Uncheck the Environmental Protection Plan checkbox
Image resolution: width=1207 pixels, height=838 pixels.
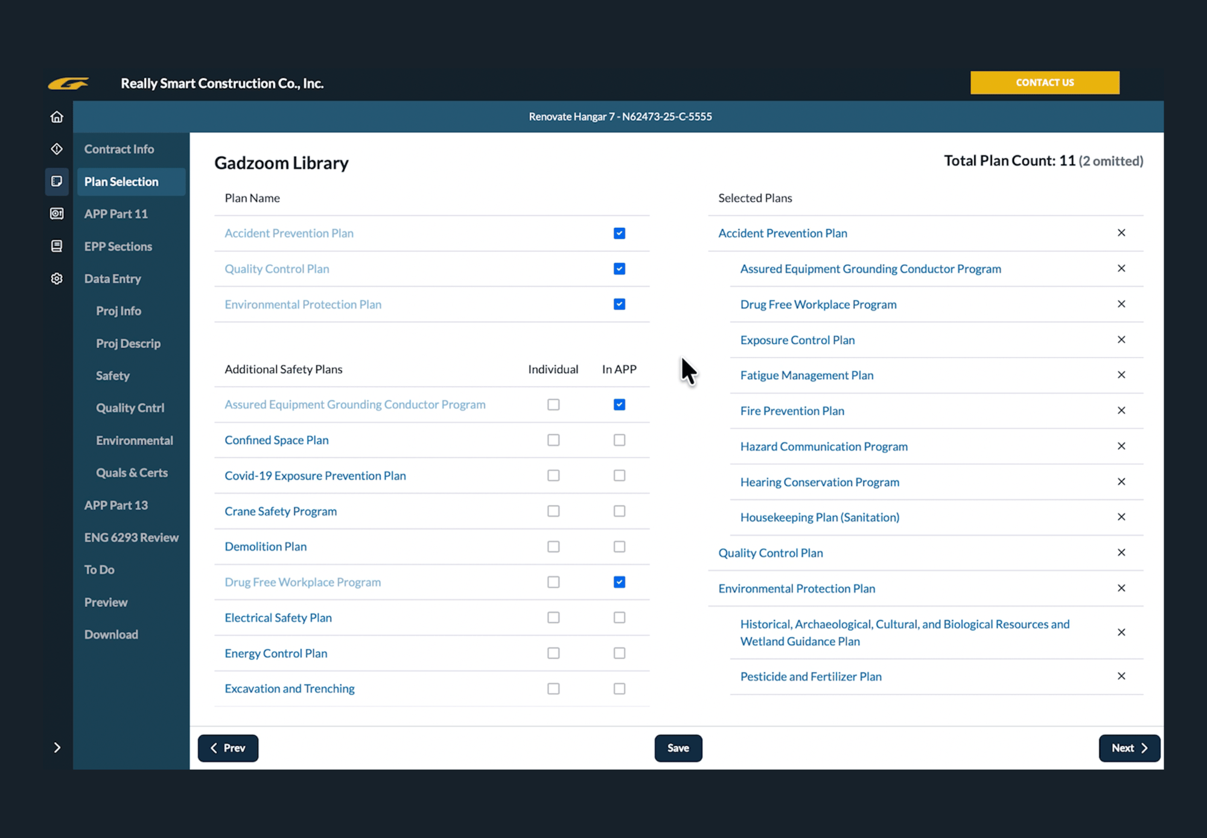click(619, 304)
